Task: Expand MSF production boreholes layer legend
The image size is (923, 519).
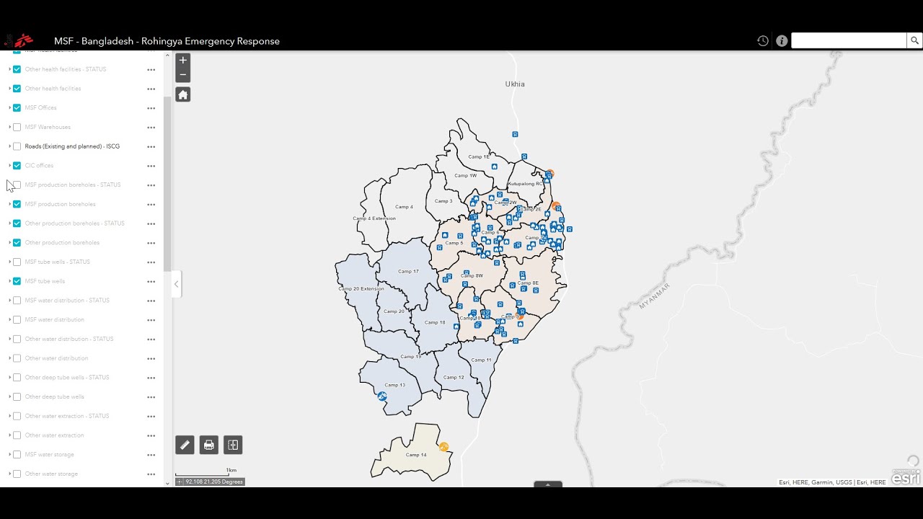Action: click(x=9, y=204)
